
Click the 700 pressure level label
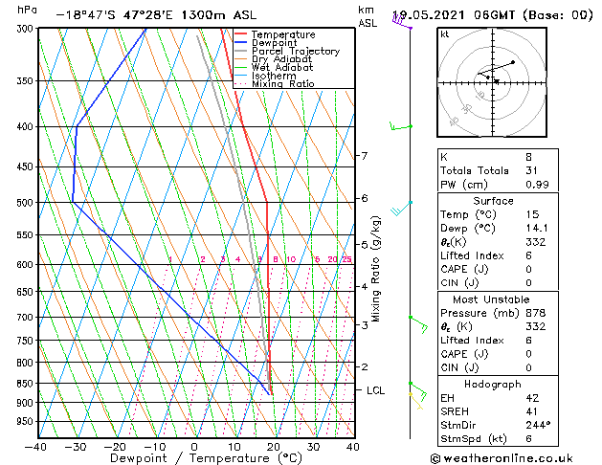pyautogui.click(x=27, y=318)
